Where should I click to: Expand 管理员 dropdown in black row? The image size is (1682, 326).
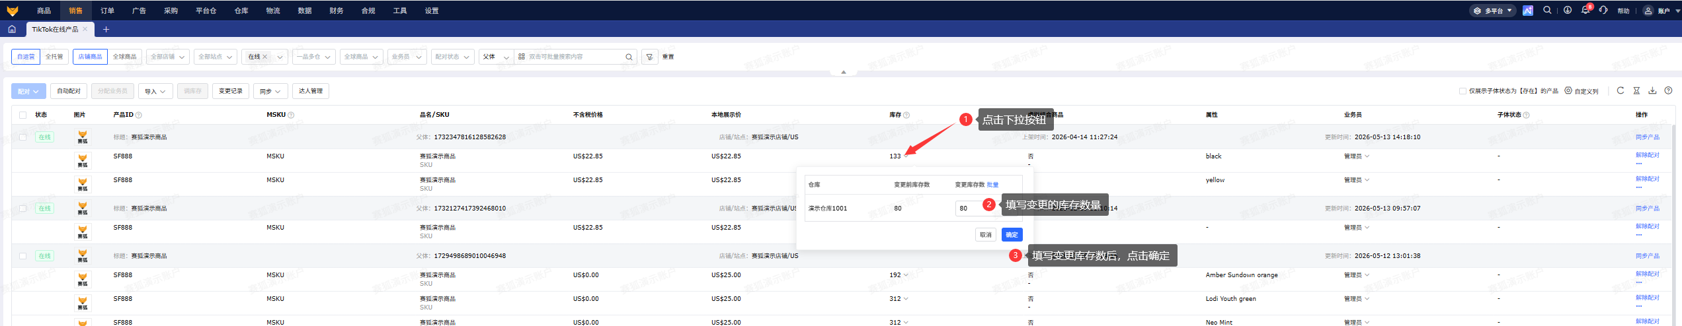click(x=1356, y=156)
